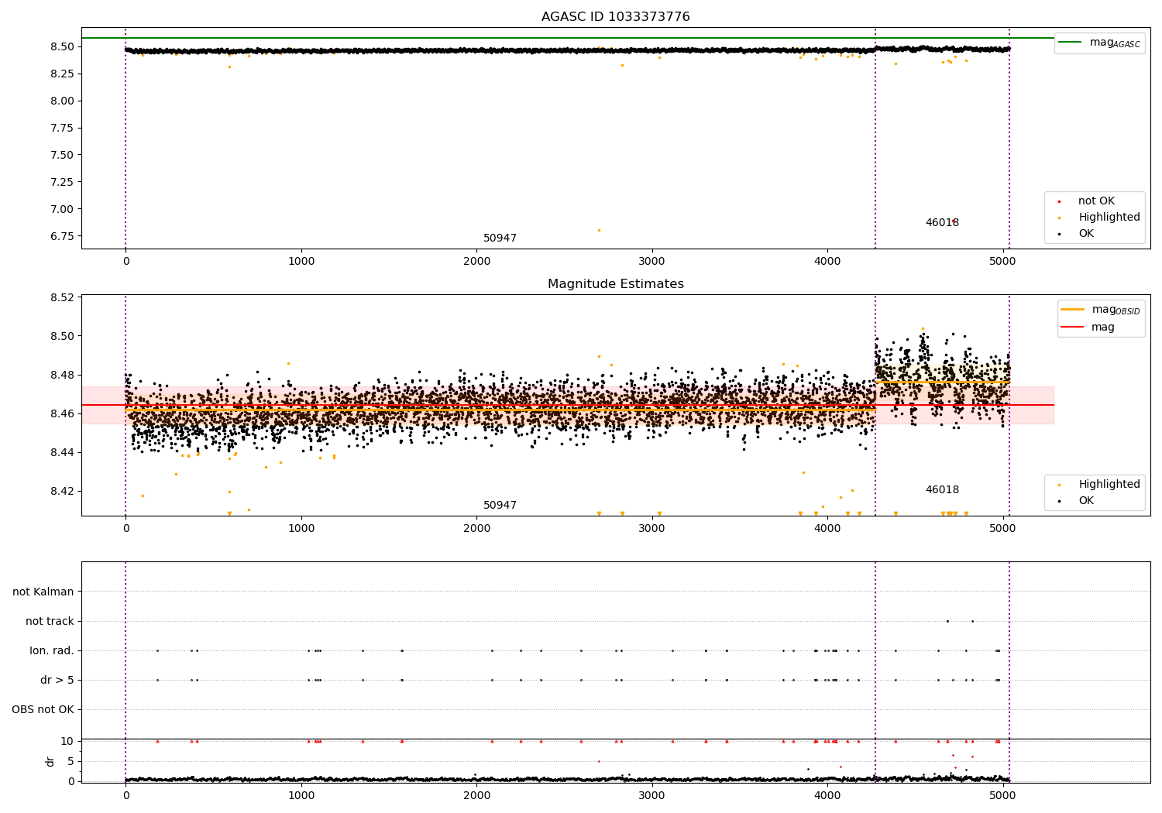Click the 10 tick on the dr axis
The width and height of the screenshot is (1162, 813).
[67, 741]
